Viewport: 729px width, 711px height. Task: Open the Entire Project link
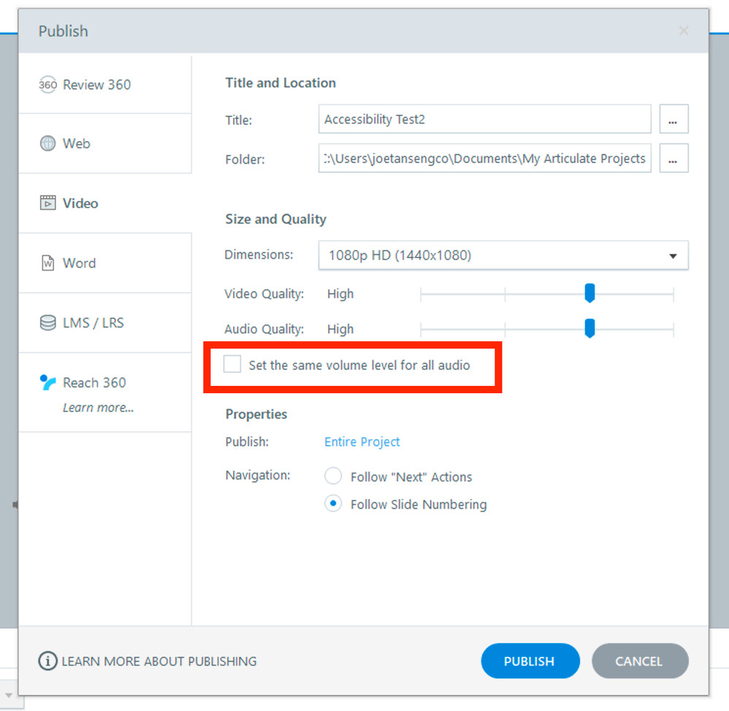pos(362,442)
